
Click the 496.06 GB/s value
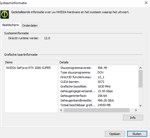(106, 100)
